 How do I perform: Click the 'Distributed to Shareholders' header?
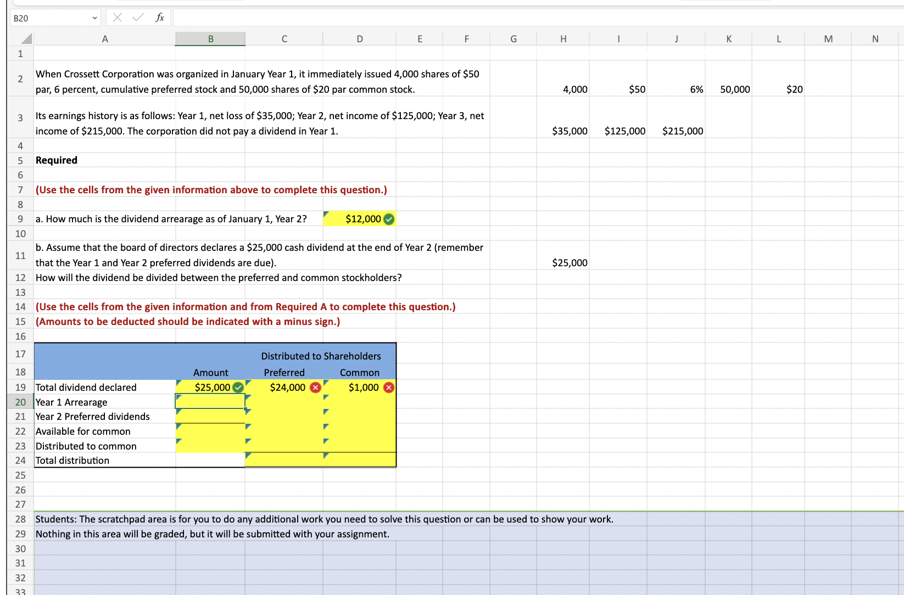[321, 356]
